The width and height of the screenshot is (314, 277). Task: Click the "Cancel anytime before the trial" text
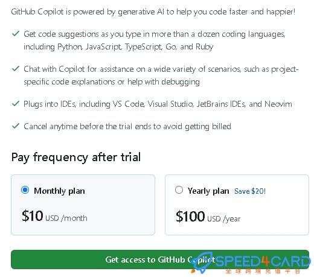[x=127, y=127]
